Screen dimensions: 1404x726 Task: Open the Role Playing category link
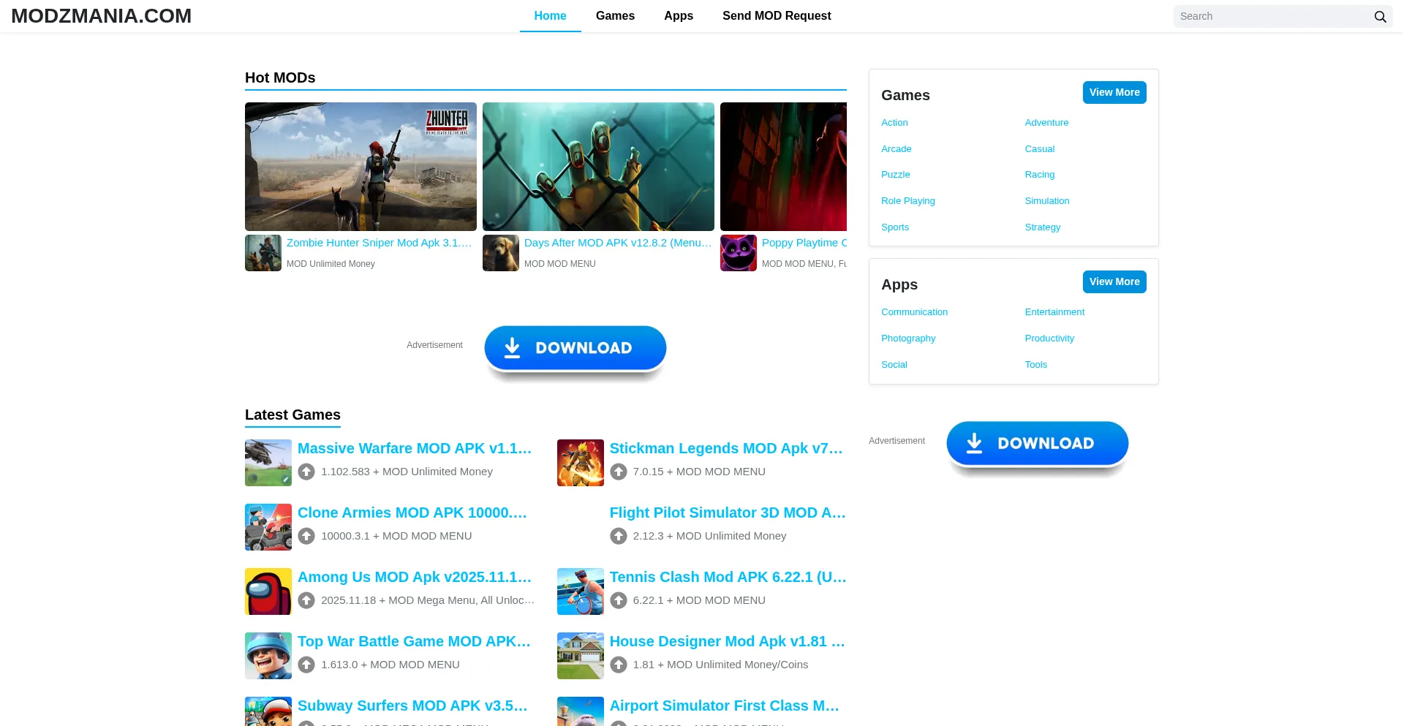coord(907,201)
